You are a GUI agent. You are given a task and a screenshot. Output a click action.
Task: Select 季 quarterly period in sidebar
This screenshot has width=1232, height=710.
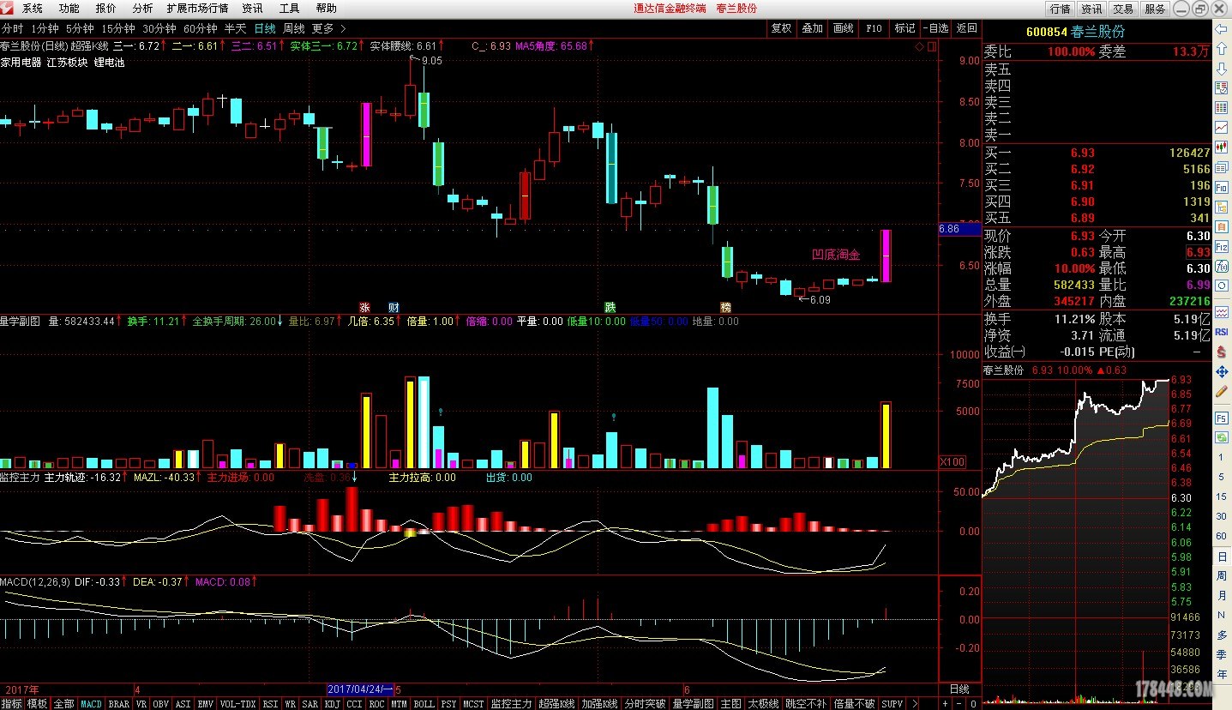pyautogui.click(x=1221, y=655)
